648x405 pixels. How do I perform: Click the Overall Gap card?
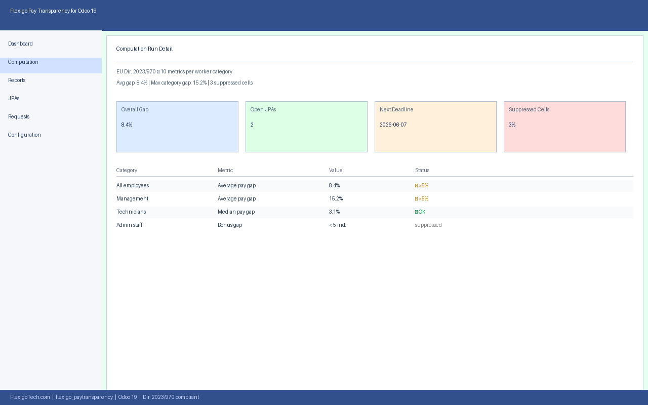(x=177, y=127)
